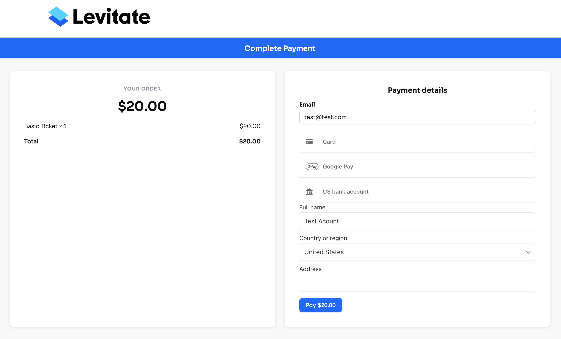This screenshot has width=561, height=339.
Task: Submit the Pay $20.00 button
Action: coord(320,305)
